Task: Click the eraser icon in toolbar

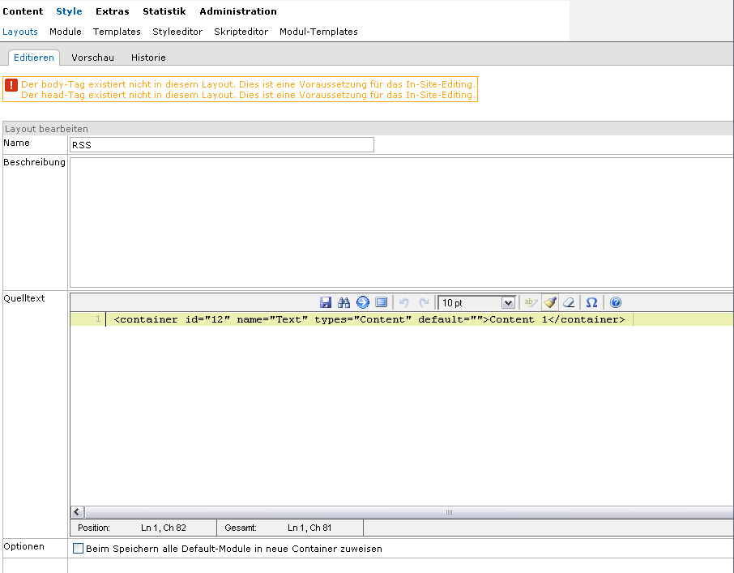Action: point(569,302)
